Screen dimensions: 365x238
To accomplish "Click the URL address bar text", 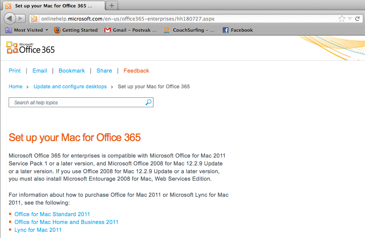I will (128, 19).
